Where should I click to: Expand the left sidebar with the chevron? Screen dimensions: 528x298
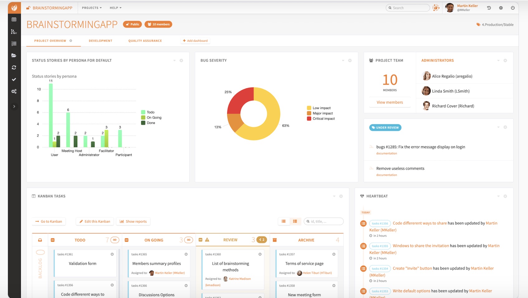click(14, 106)
